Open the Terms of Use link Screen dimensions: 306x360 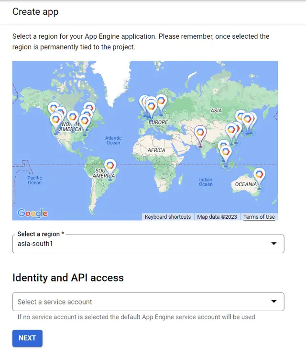point(259,217)
